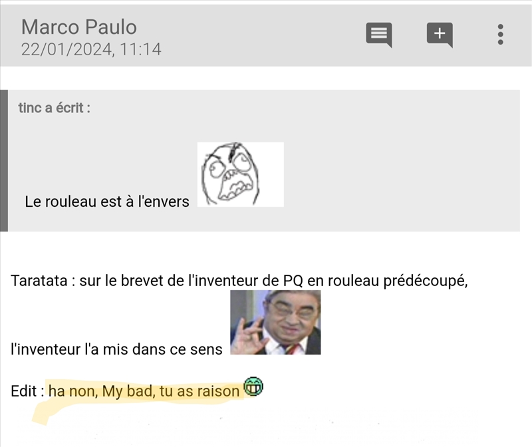This screenshot has width=532, height=447.
Task: Open the rage face meme image
Action: pyautogui.click(x=241, y=174)
